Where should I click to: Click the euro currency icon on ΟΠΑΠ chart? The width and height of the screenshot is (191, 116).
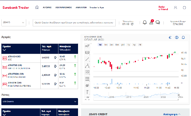click(170, 37)
